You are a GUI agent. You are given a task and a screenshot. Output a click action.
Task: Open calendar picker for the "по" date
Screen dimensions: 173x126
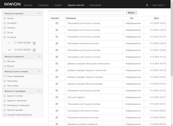(34, 50)
